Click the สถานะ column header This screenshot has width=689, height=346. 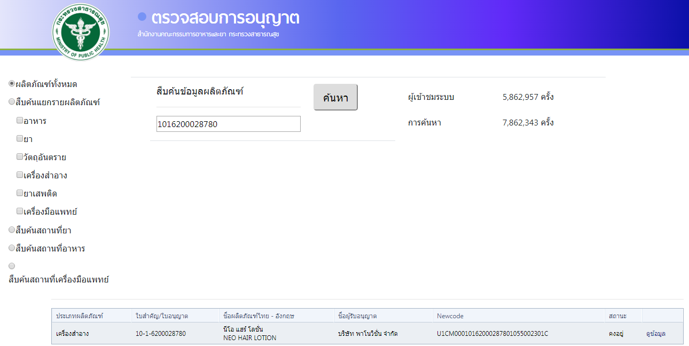(x=617, y=316)
